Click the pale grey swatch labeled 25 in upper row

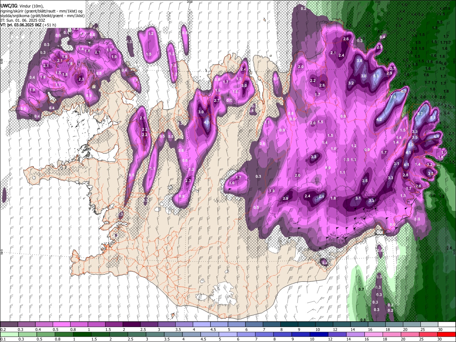click(x=429, y=325)
